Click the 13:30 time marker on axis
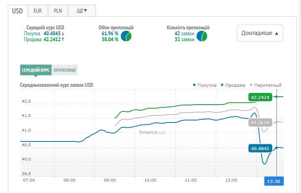 (x=274, y=181)
